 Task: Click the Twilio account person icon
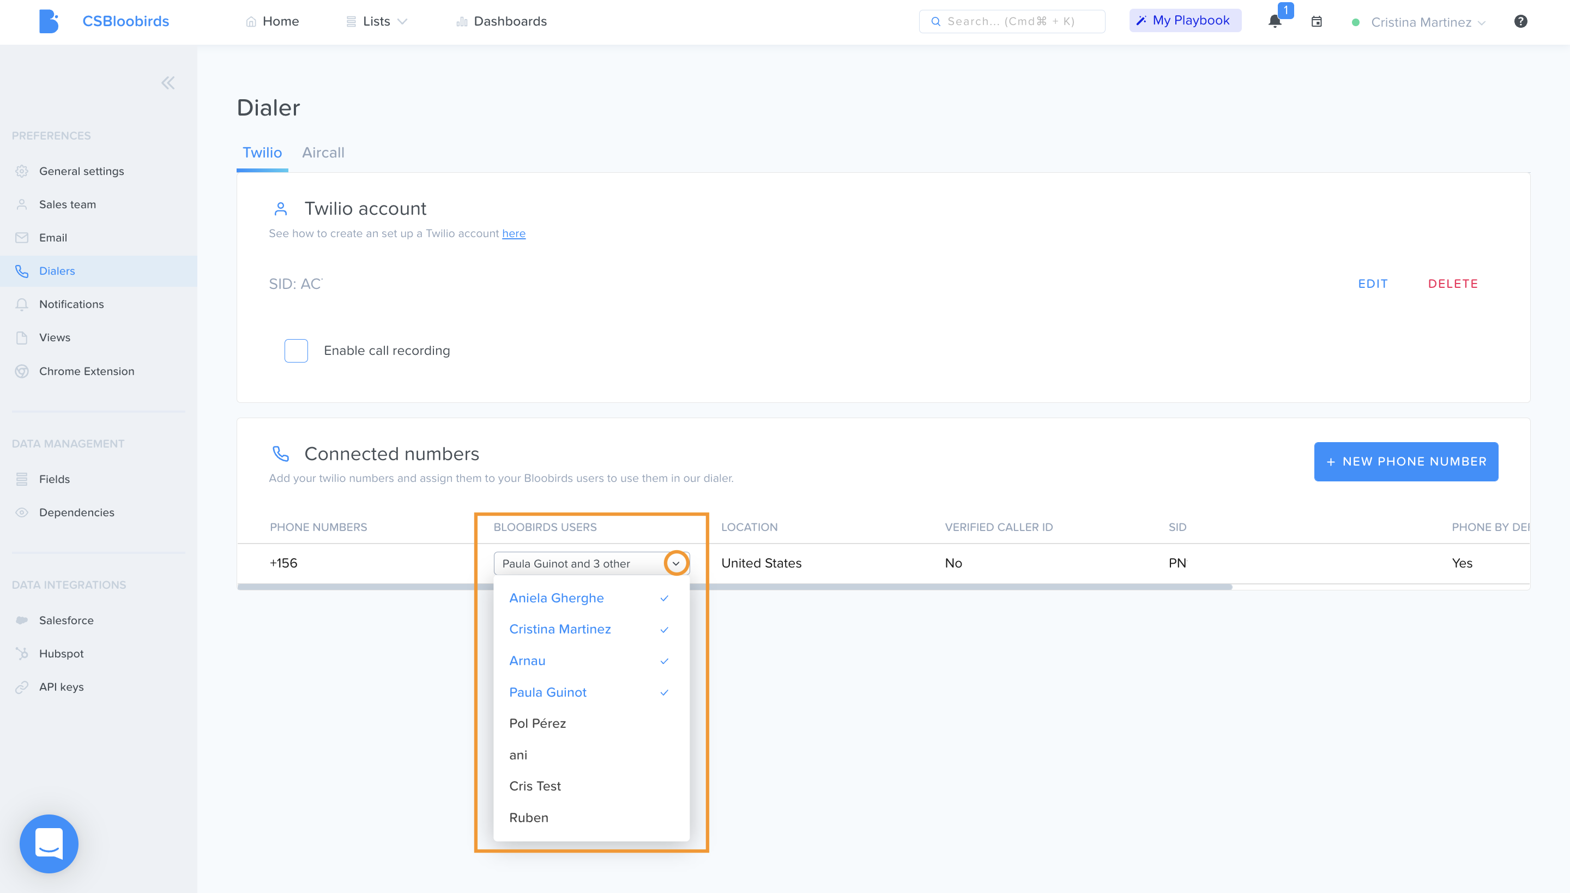[x=280, y=209]
